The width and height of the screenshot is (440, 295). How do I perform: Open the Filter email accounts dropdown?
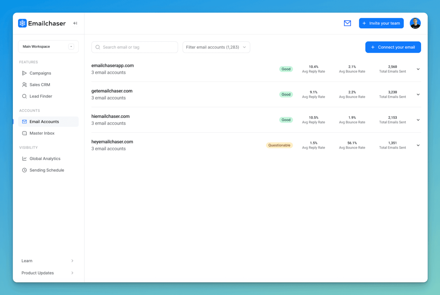[x=216, y=47]
